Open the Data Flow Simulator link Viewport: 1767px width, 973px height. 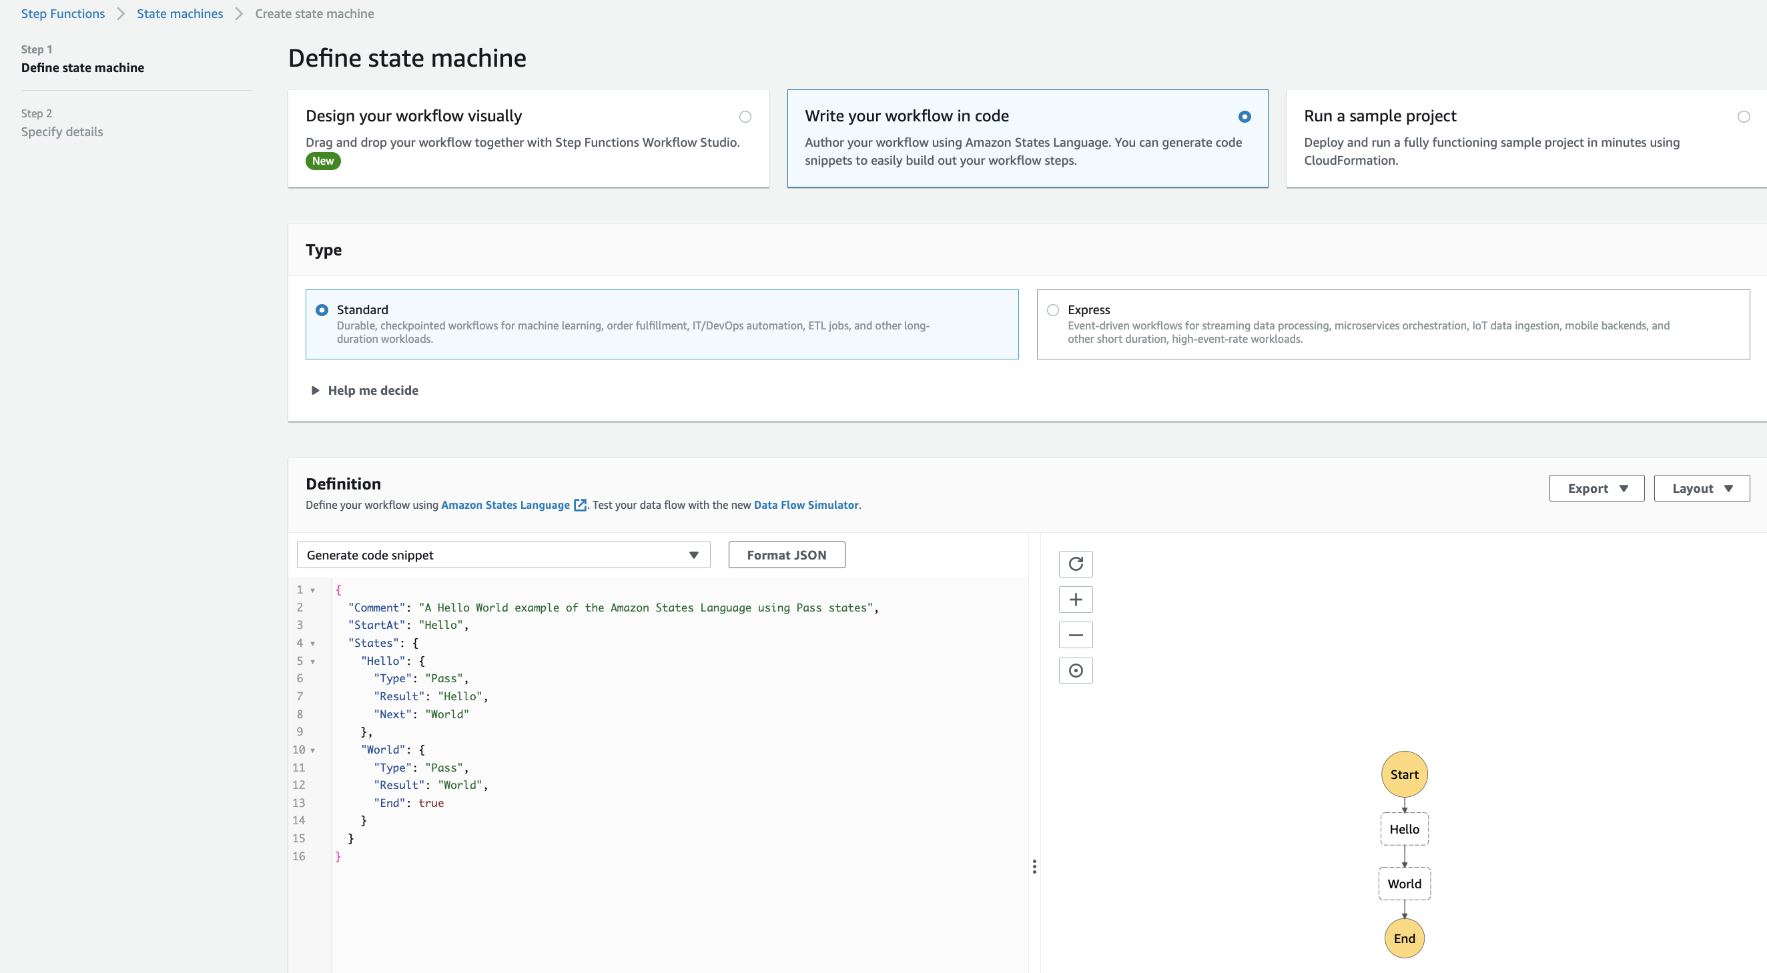coord(805,505)
